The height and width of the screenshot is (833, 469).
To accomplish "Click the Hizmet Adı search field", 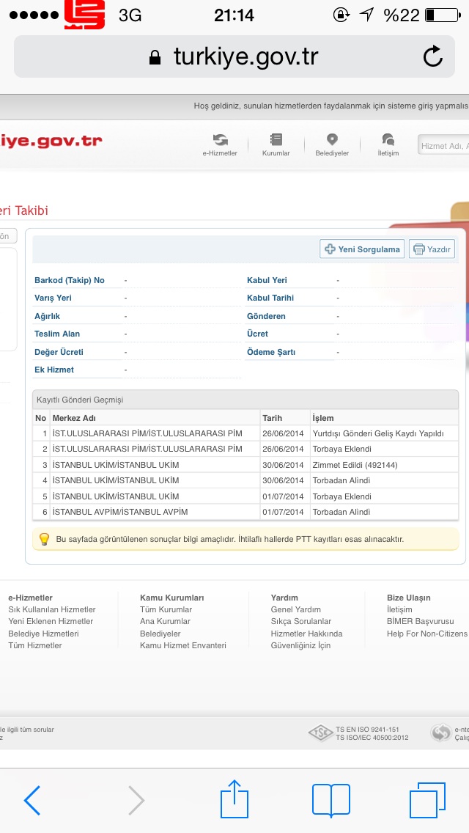I will click(443, 146).
